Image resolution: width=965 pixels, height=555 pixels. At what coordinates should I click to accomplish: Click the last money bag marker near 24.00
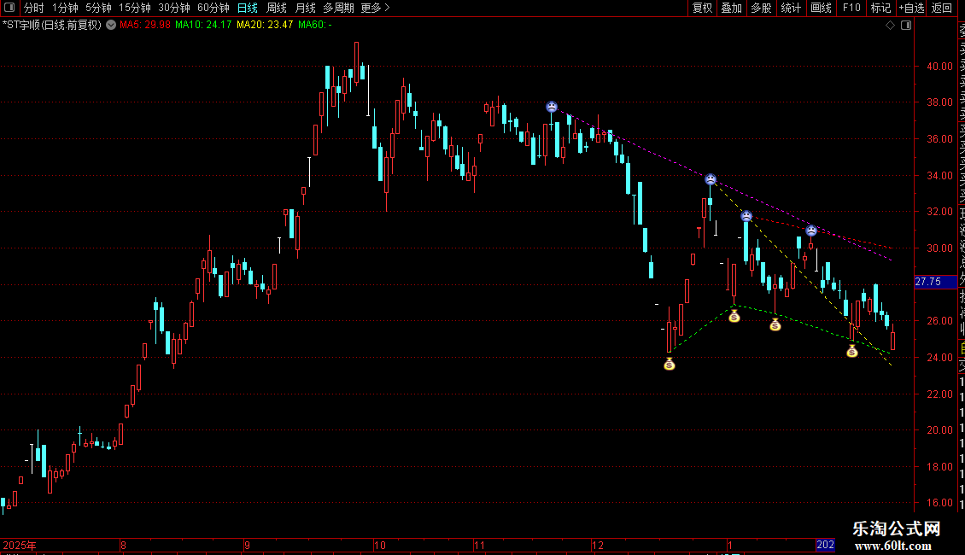click(x=851, y=351)
